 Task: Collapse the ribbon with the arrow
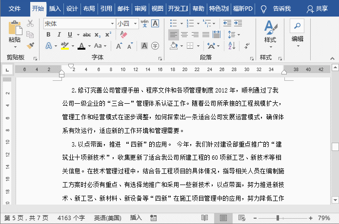click(332, 58)
